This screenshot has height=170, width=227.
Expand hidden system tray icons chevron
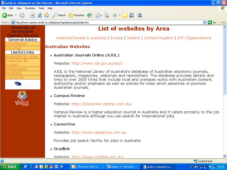coord(210,167)
